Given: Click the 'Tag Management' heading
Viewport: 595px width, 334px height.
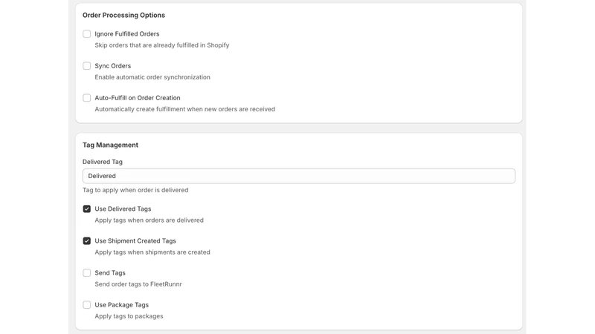Looking at the screenshot, I should 110,145.
